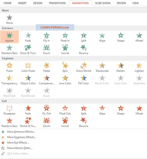Screen dimensions: 147x159
Task: Select the Line Color emphasis effect
Action: click(x=65, y=80)
